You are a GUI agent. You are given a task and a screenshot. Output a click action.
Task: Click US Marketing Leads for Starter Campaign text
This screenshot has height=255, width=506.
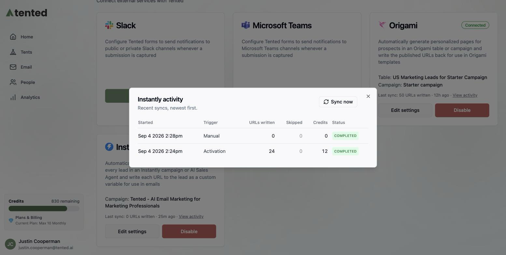pos(440,77)
